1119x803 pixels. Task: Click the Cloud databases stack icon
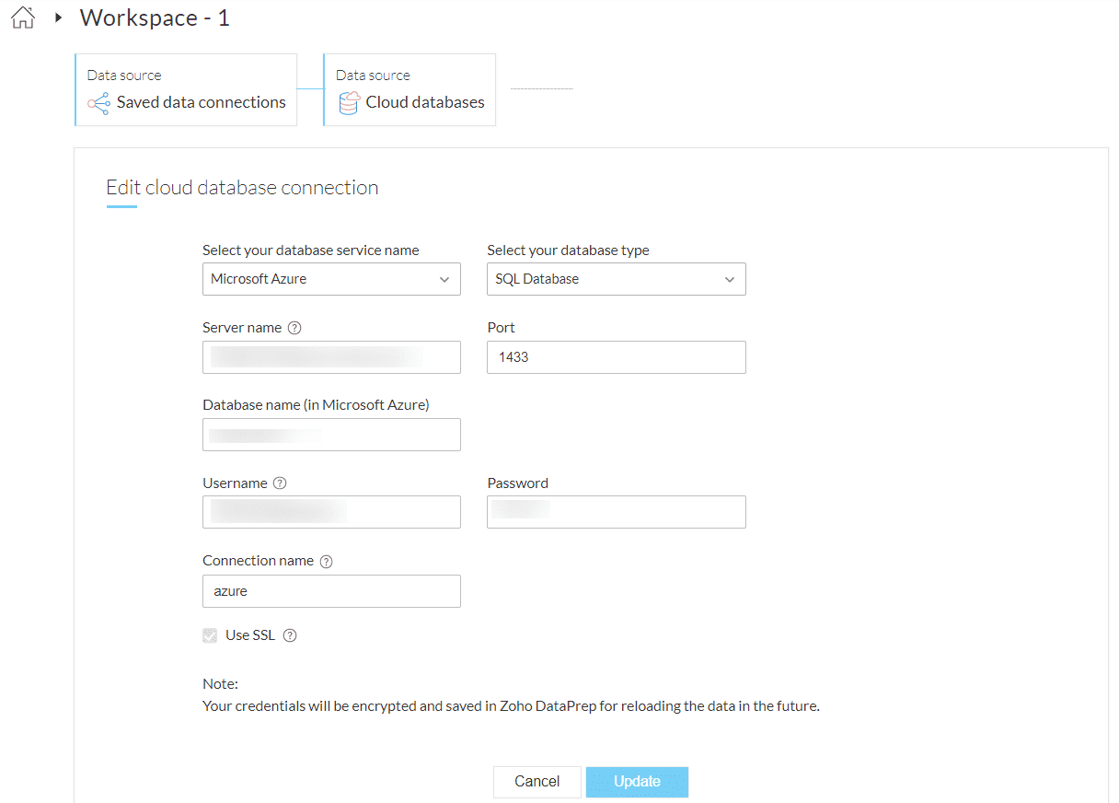(349, 103)
